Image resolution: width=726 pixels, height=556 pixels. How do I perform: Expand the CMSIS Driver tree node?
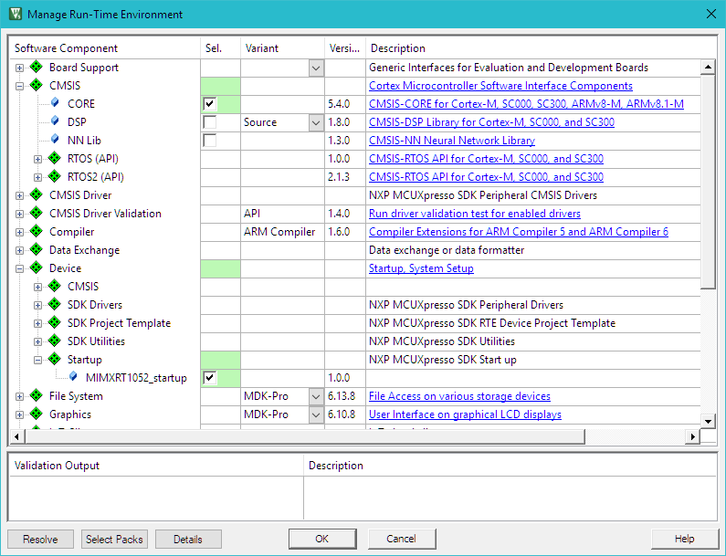pos(19,195)
